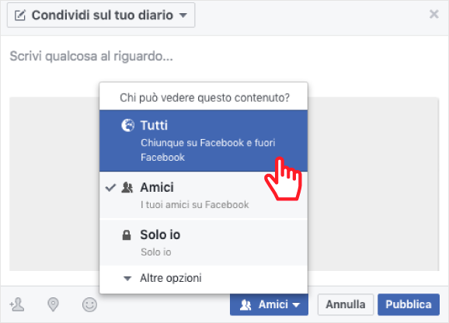Click the globe icon beside Tutti
The height and width of the screenshot is (323, 449).
coord(127,125)
